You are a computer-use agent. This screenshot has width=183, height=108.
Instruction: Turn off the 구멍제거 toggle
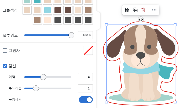86,100
